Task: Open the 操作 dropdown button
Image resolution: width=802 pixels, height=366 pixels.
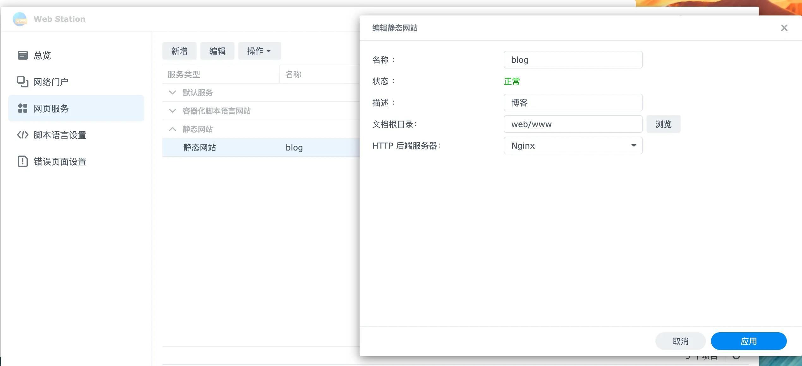Action: tap(259, 51)
